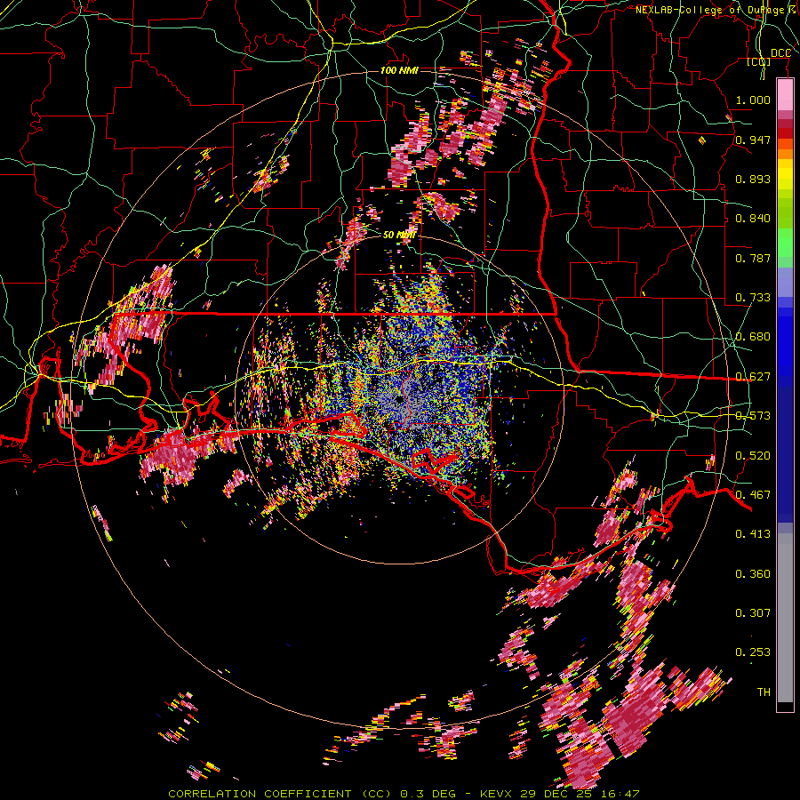Pick the yellow color bar segment
Screen dimensions: 800x800
click(785, 175)
